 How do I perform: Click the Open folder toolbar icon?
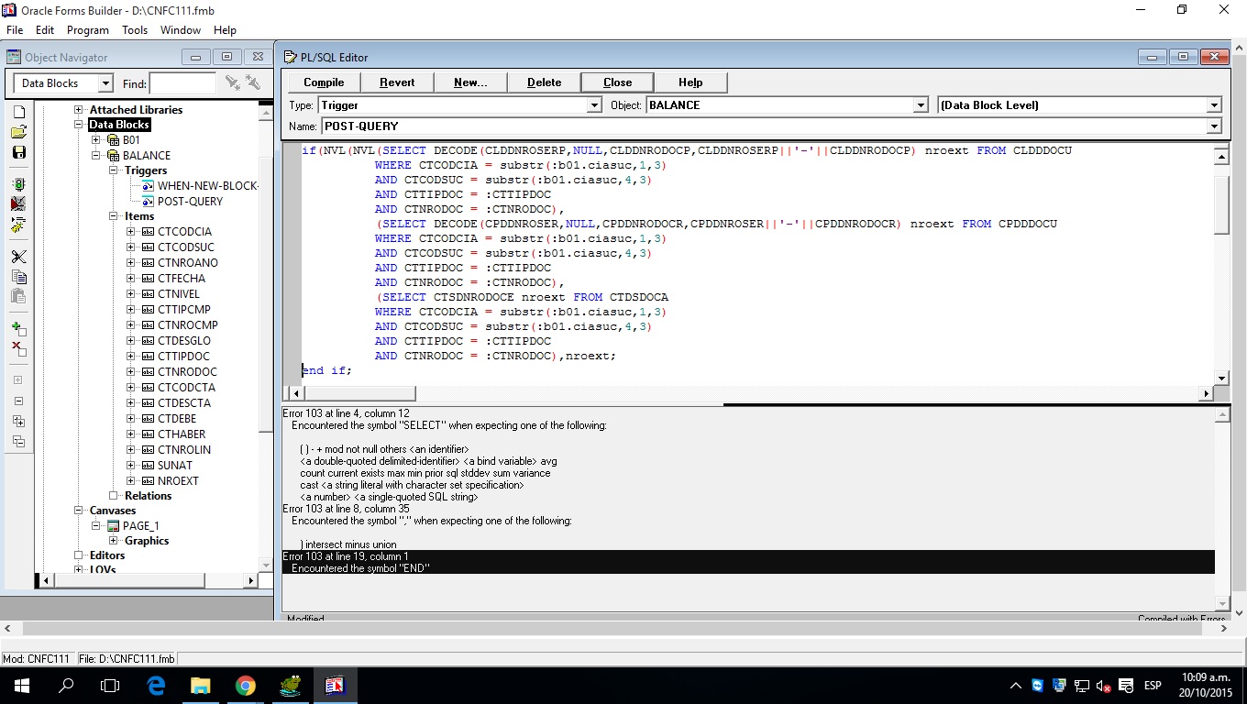[x=18, y=132]
